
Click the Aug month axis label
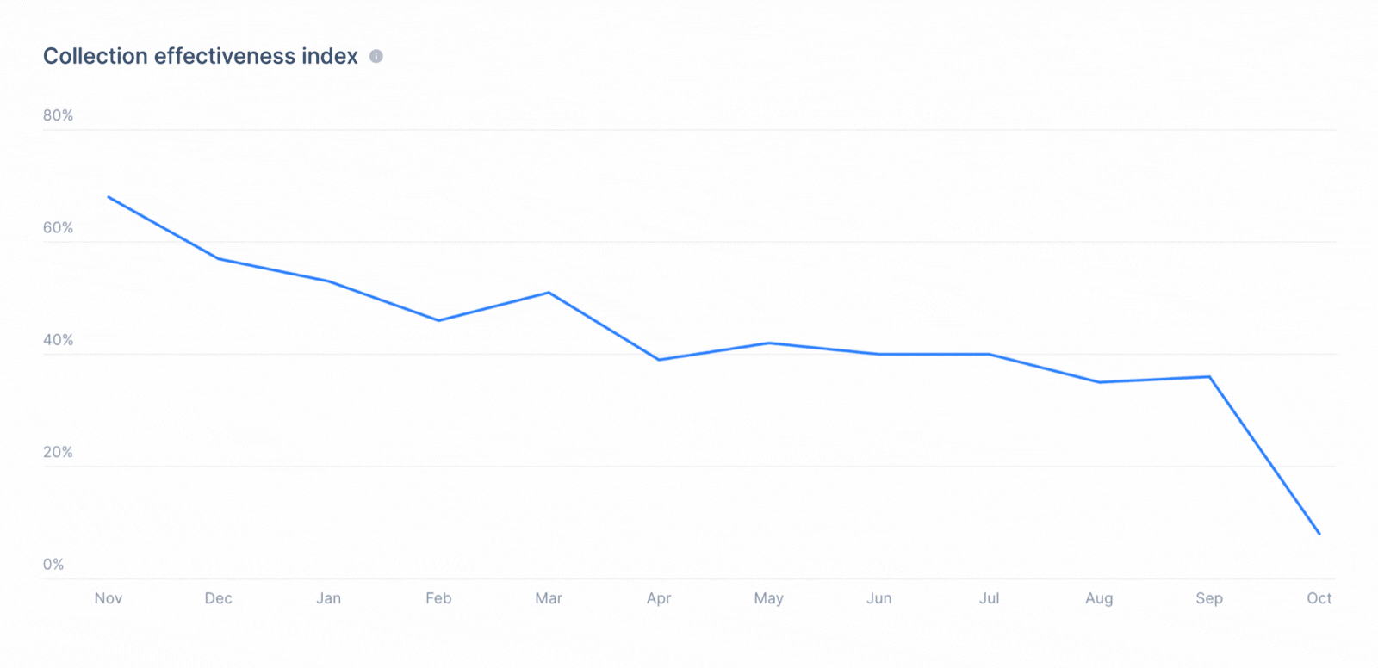point(1099,598)
